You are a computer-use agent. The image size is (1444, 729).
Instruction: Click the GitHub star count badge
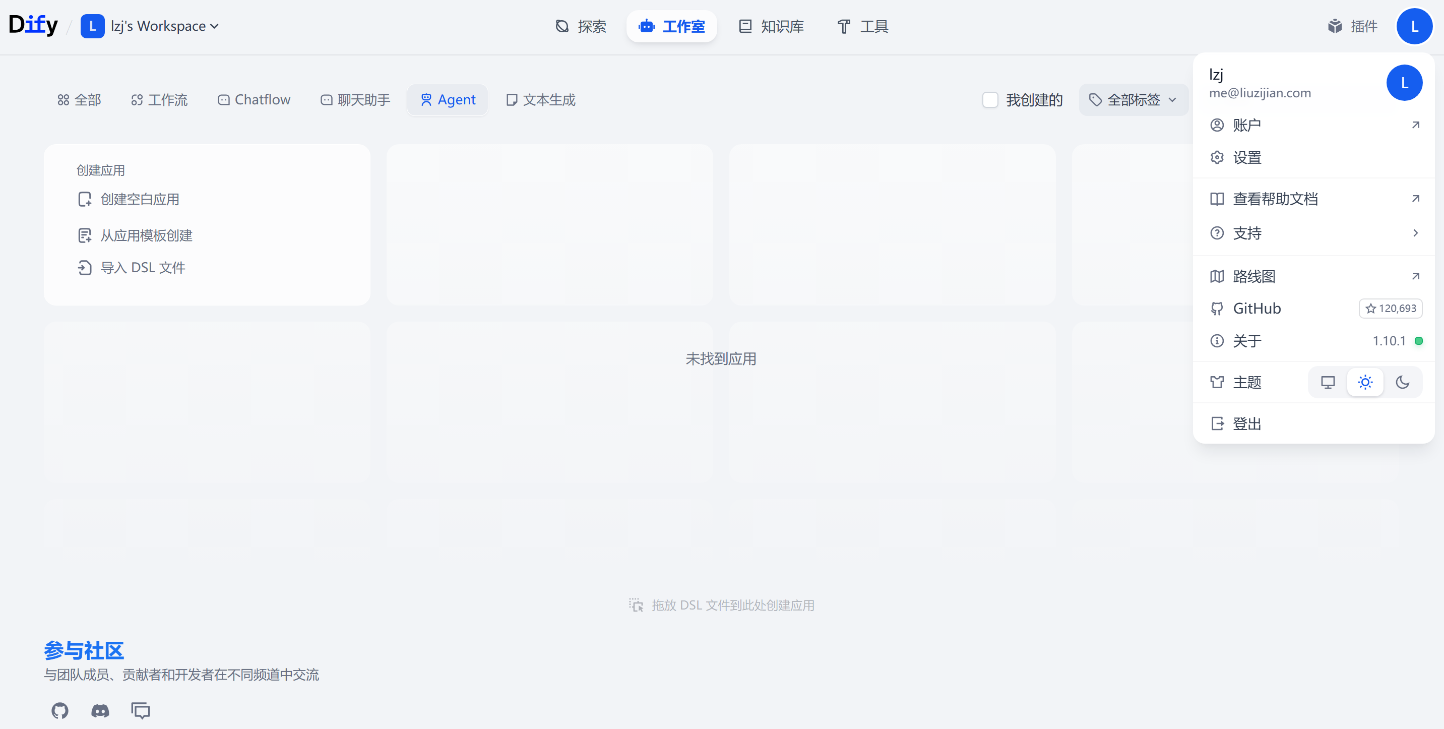(x=1390, y=309)
